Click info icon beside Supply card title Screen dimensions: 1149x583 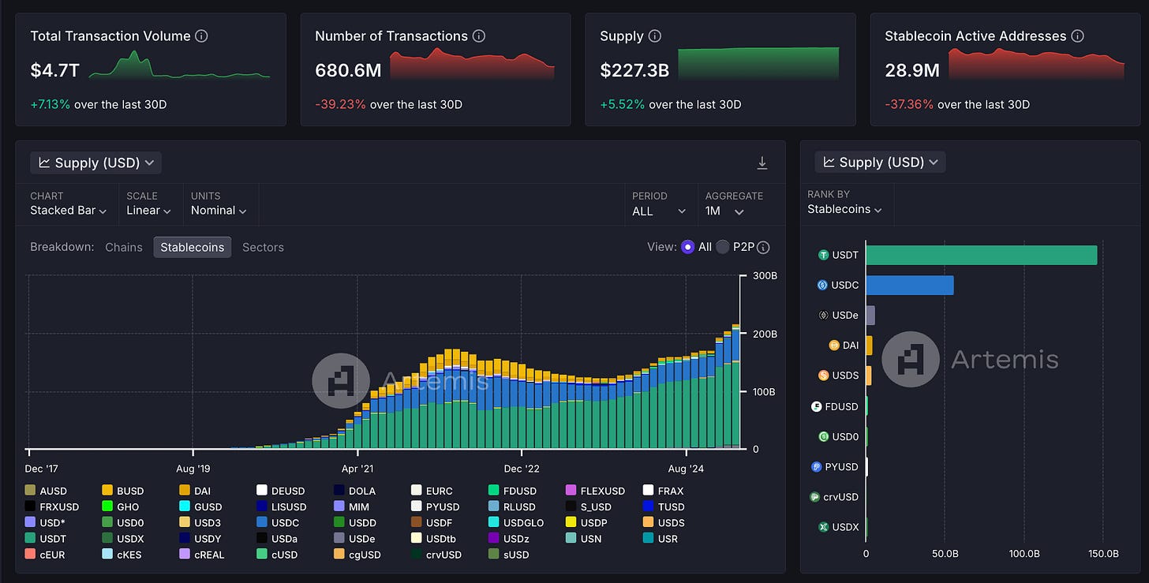[x=654, y=36]
